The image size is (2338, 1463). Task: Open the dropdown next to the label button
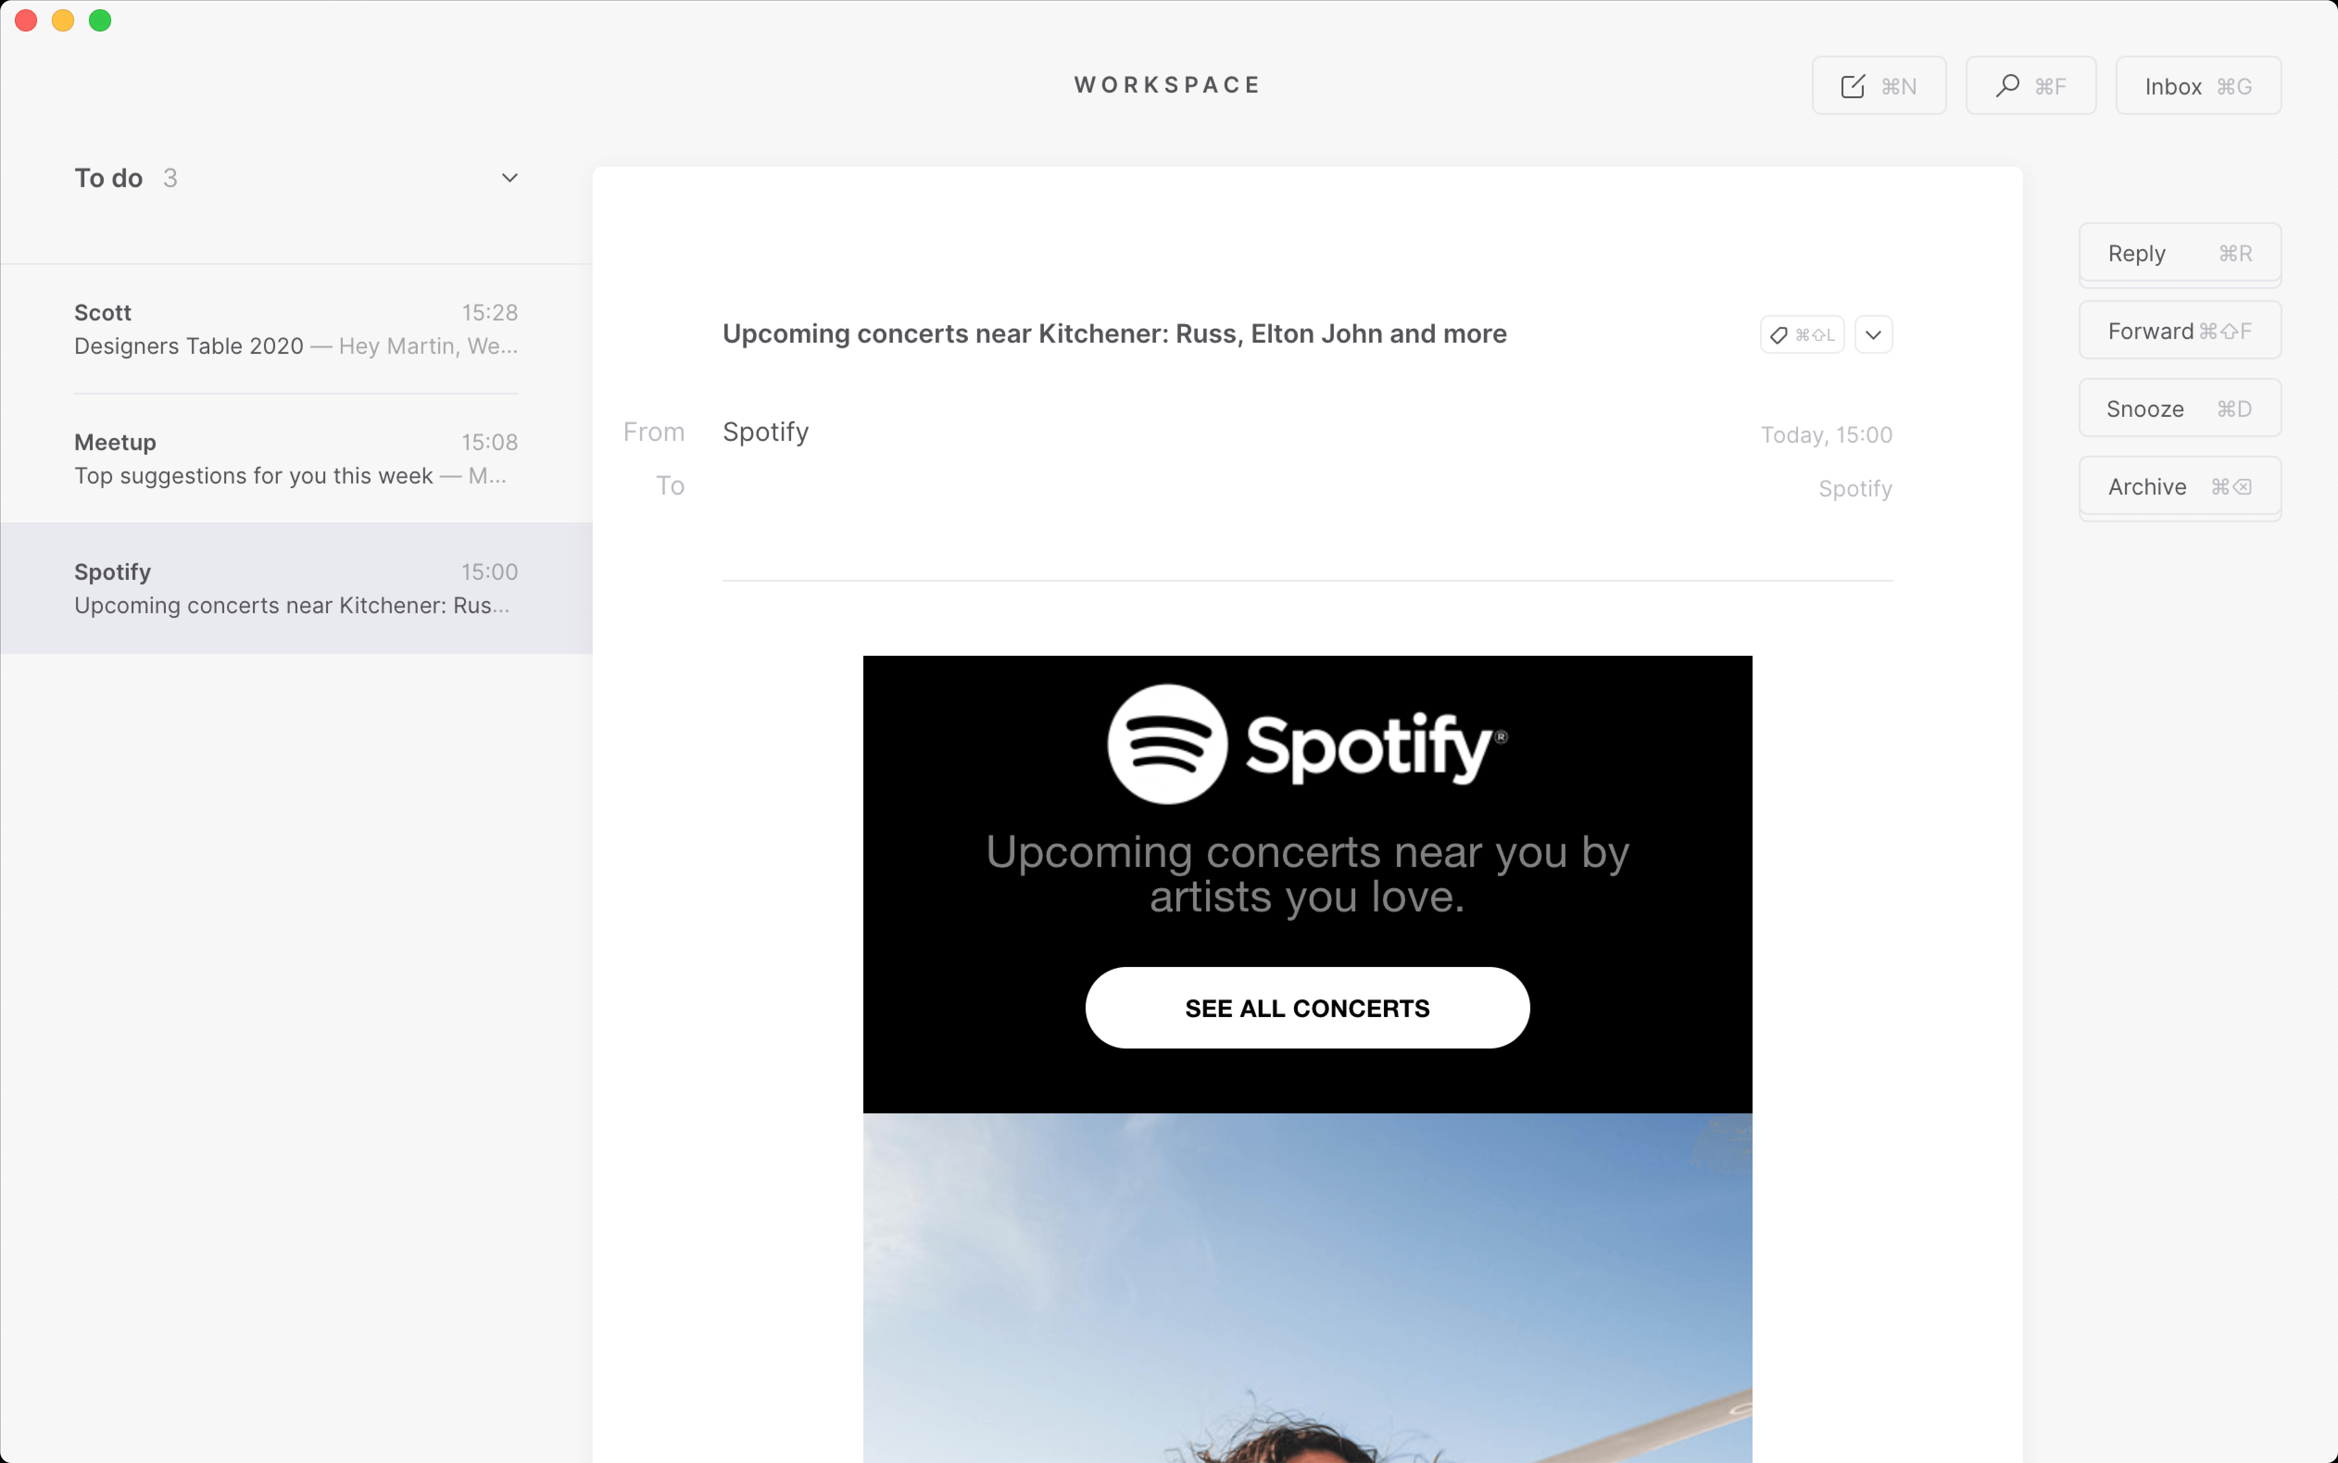pyautogui.click(x=1872, y=334)
